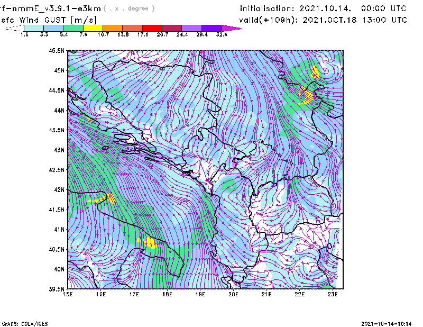
Task: Click the legend value 7.9
Action: pos(84,34)
